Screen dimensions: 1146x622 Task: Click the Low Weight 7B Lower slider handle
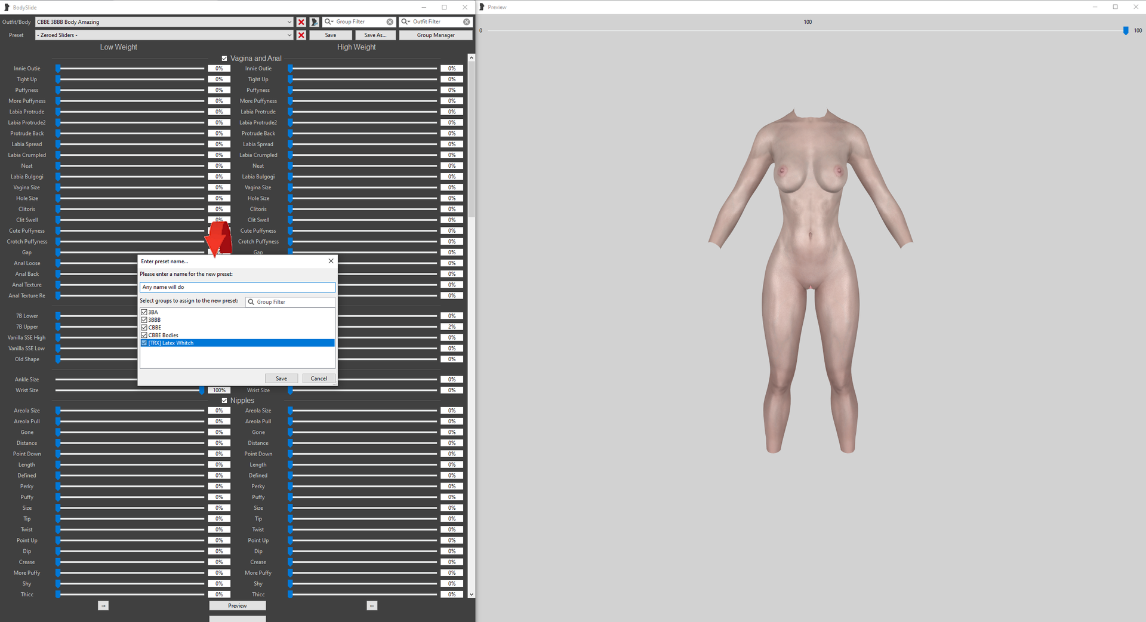click(x=58, y=316)
